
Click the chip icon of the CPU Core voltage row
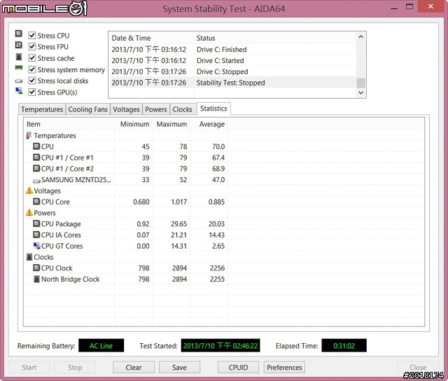(36, 202)
